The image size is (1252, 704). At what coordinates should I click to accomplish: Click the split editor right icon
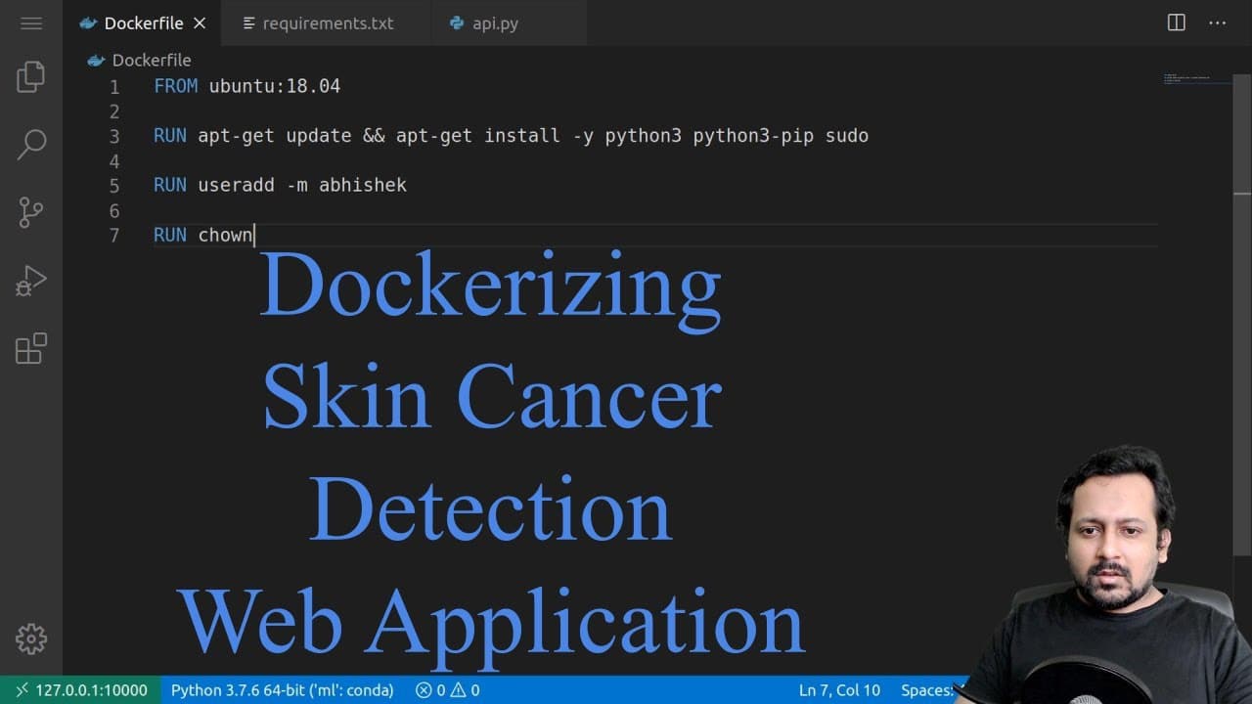click(1177, 22)
